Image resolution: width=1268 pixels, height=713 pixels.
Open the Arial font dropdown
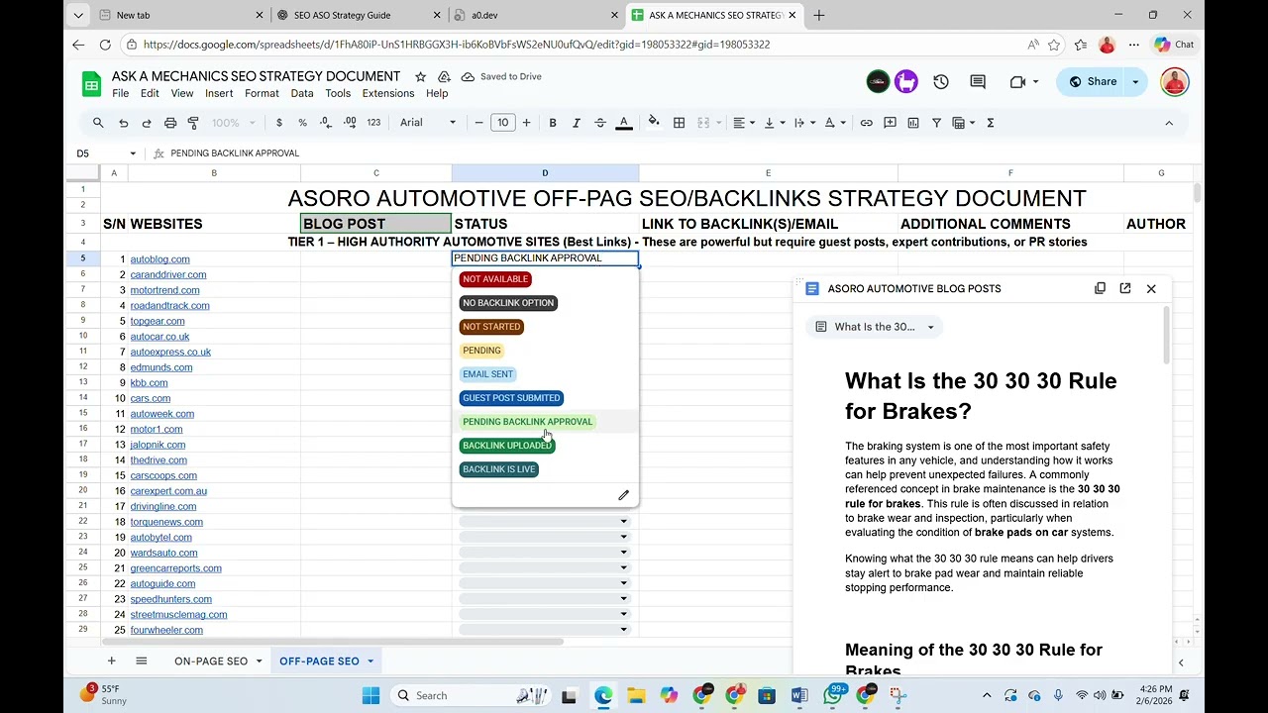(428, 123)
